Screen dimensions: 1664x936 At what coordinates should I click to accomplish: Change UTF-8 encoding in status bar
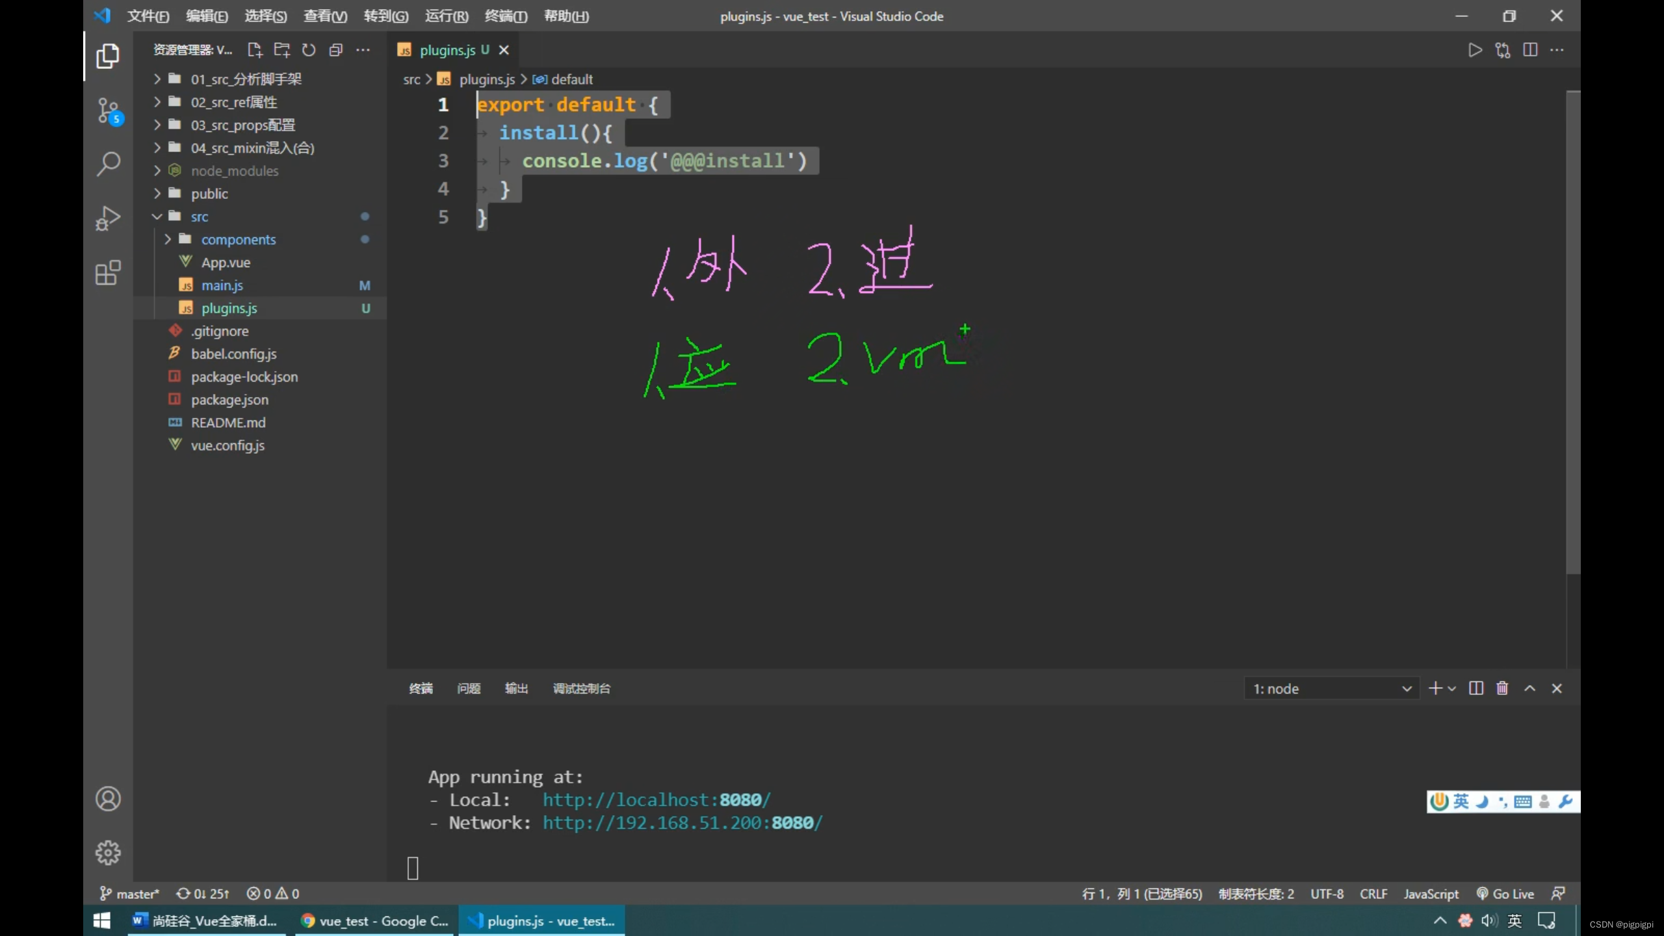tap(1327, 894)
